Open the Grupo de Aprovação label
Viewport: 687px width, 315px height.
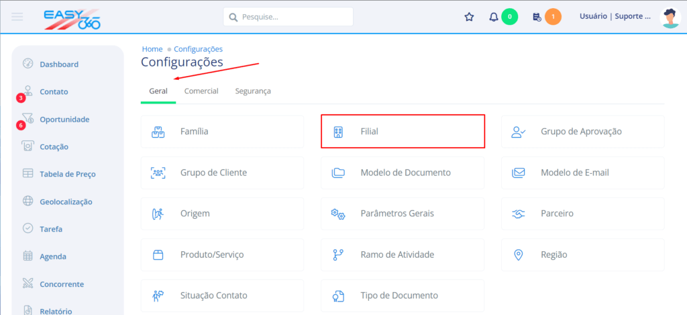[581, 131]
